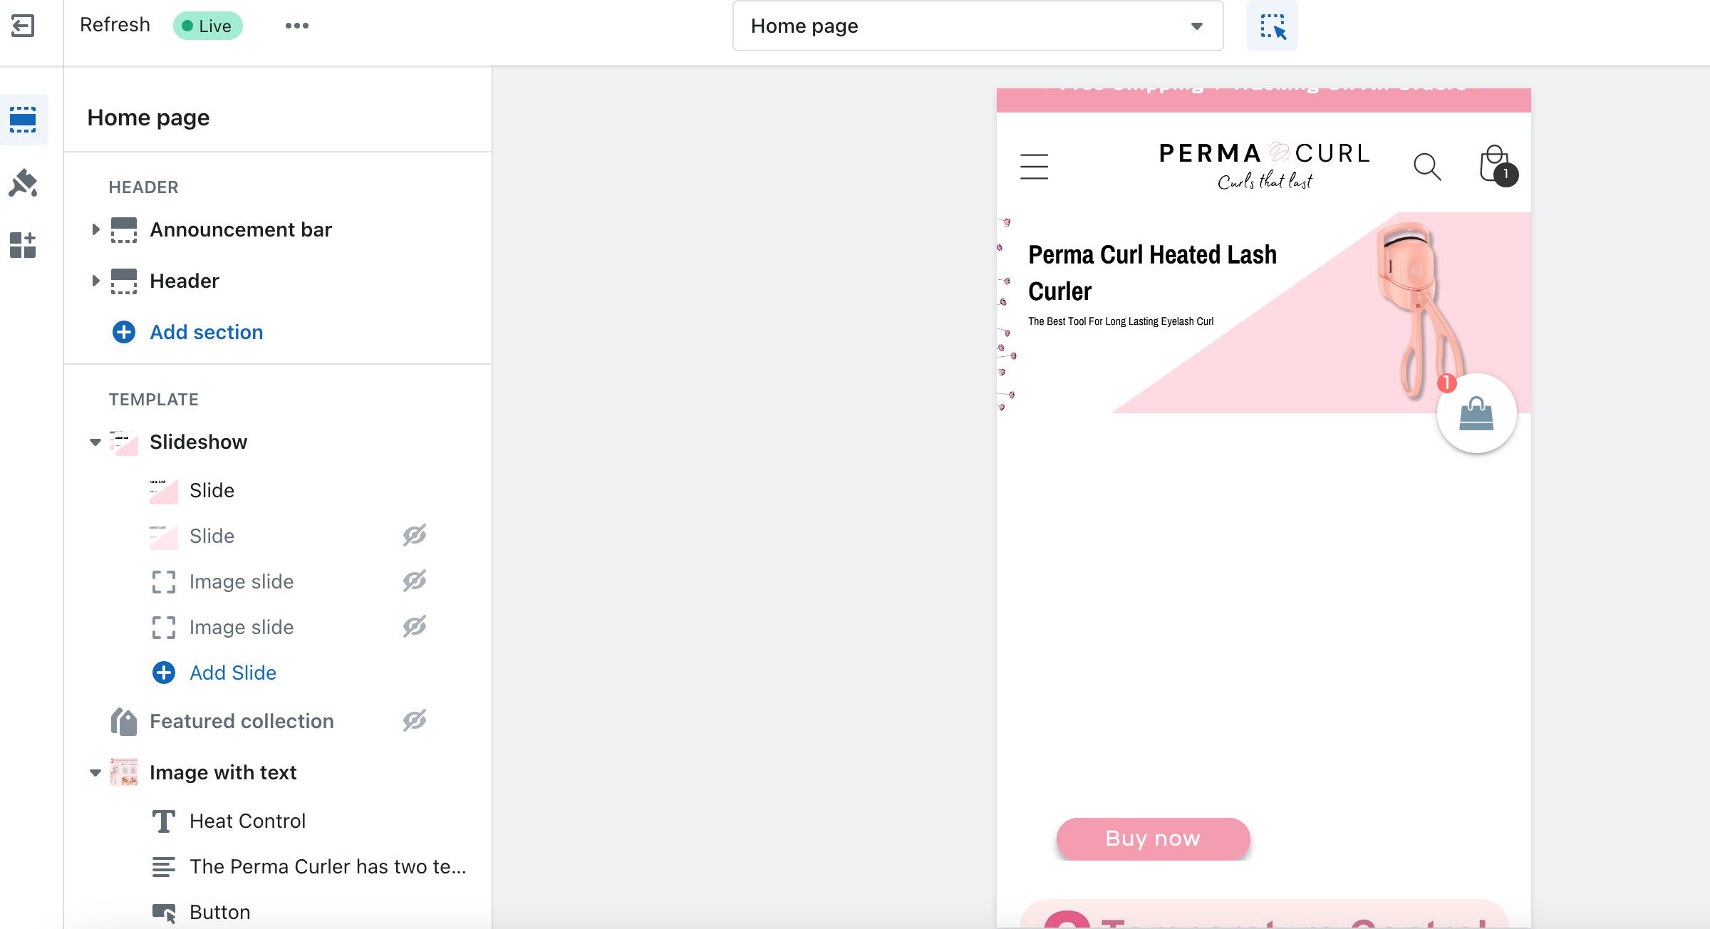
Task: Click Add section link
Action: click(207, 332)
